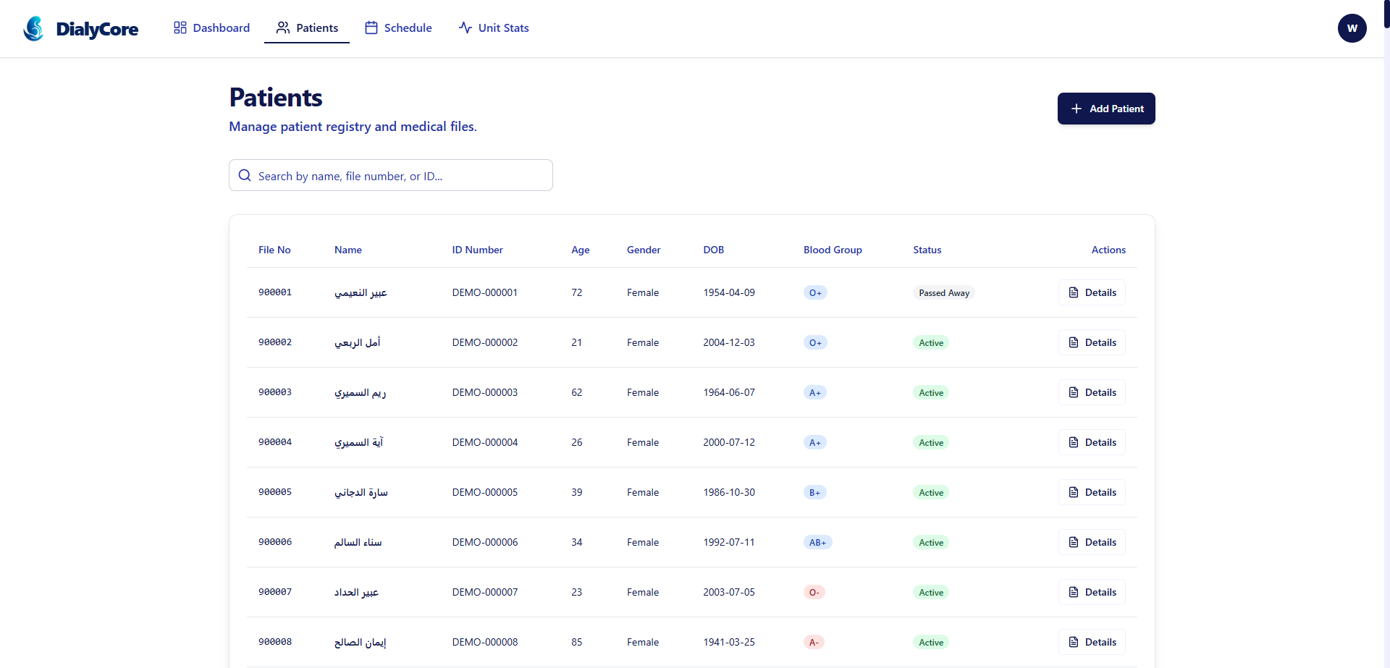Image resolution: width=1390 pixels, height=668 pixels.
Task: View Details for DEMO-000003
Action: (x=1092, y=392)
